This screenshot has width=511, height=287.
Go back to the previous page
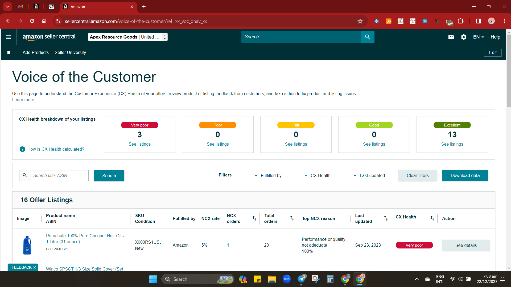8,21
